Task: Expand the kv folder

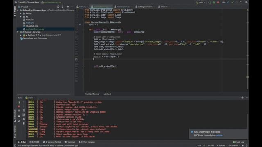Action: (21, 17)
